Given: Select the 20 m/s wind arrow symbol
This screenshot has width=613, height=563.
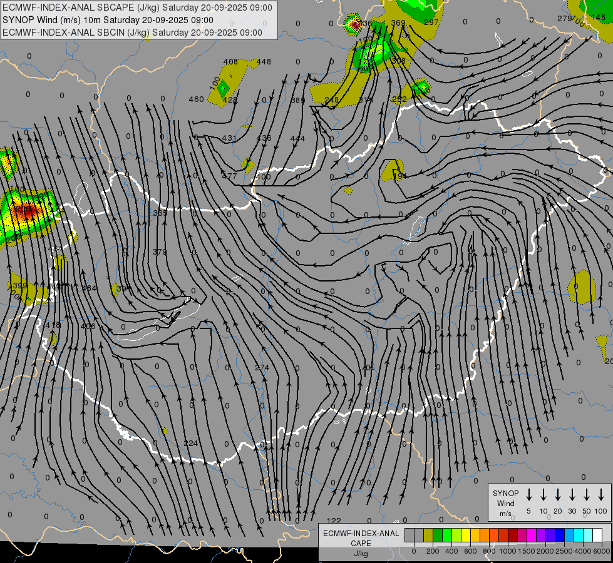Looking at the screenshot, I should pyautogui.click(x=558, y=495).
